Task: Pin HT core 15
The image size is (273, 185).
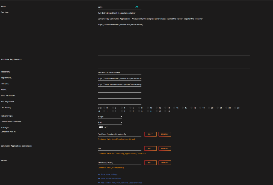Action: click(x=165, y=111)
